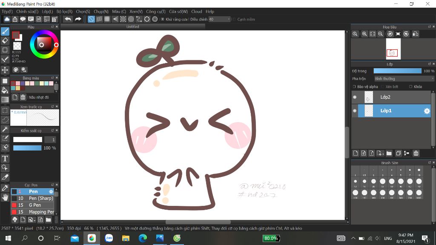The width and height of the screenshot is (436, 245).
Task: Duplicate the current layer
Action: tap(398, 153)
